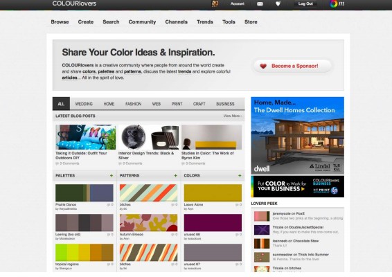Follow the palettes link in intro text
The image size is (392, 277).
(106, 71)
